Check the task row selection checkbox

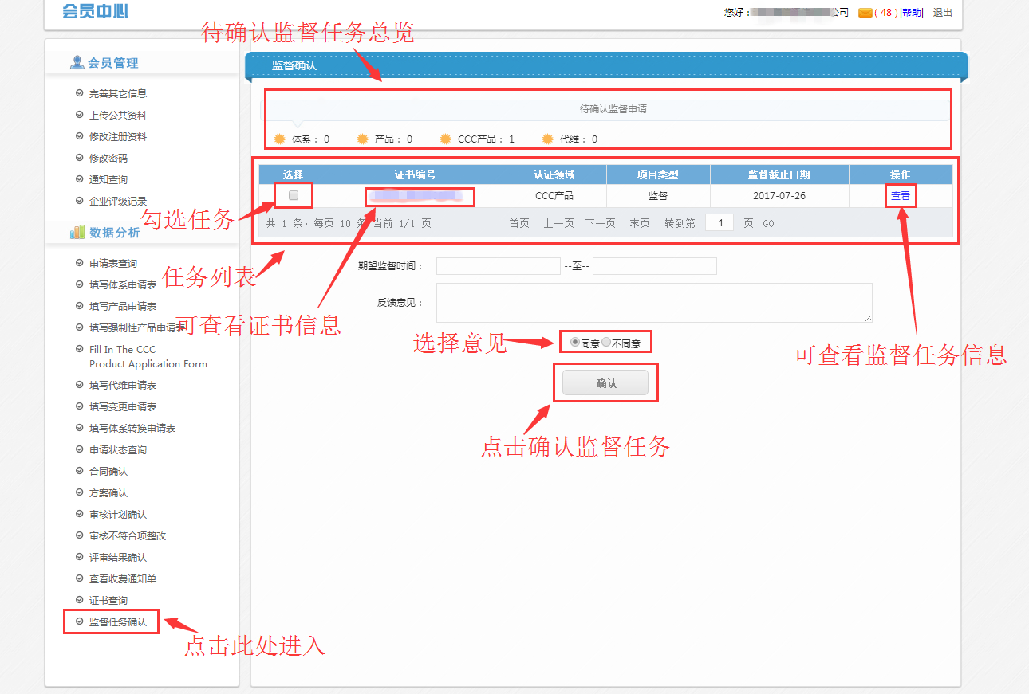click(x=294, y=195)
